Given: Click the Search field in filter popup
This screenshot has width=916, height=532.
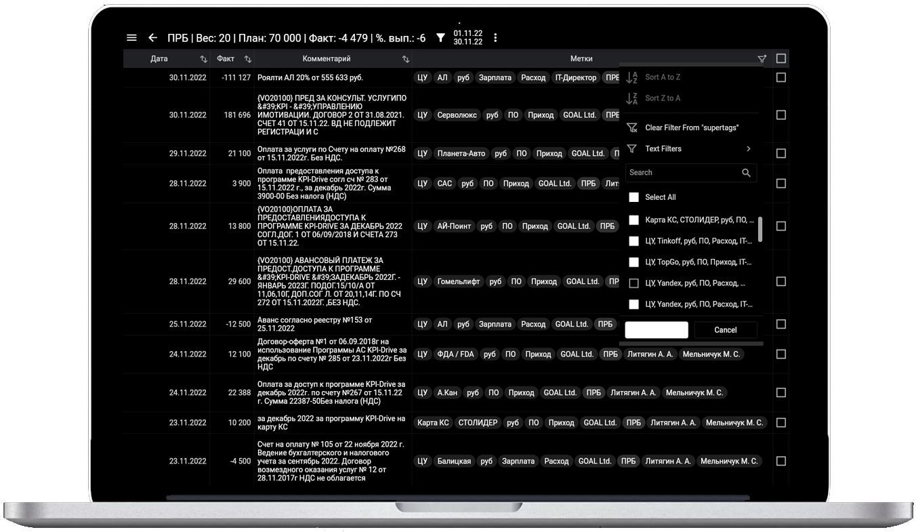Looking at the screenshot, I should click(681, 173).
